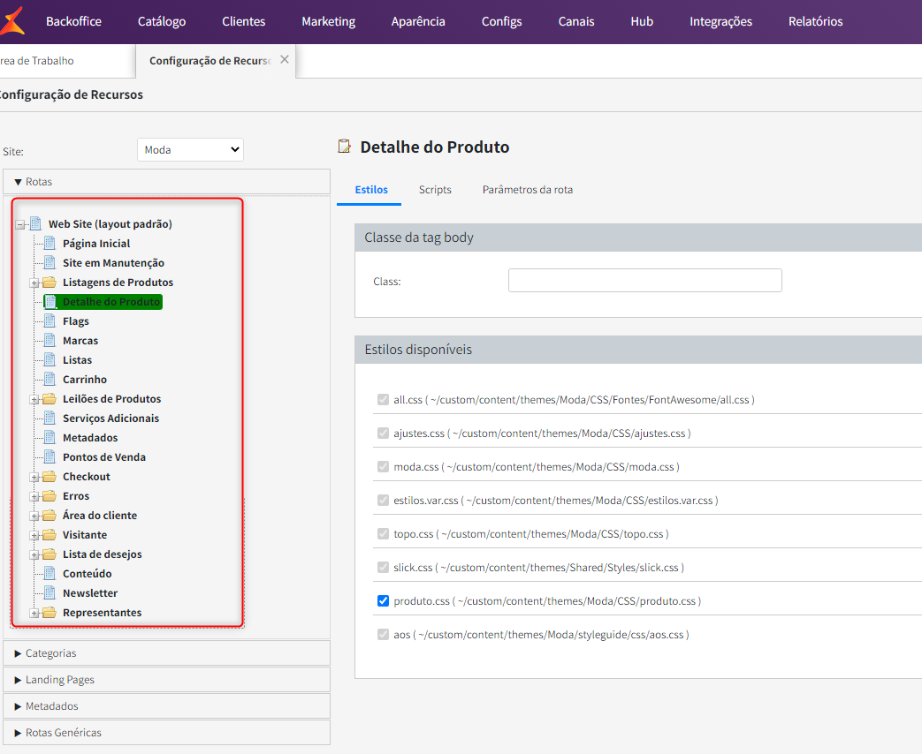Click the page icon beside Marcas
Viewport: 922px width, 754px height.
(x=50, y=341)
